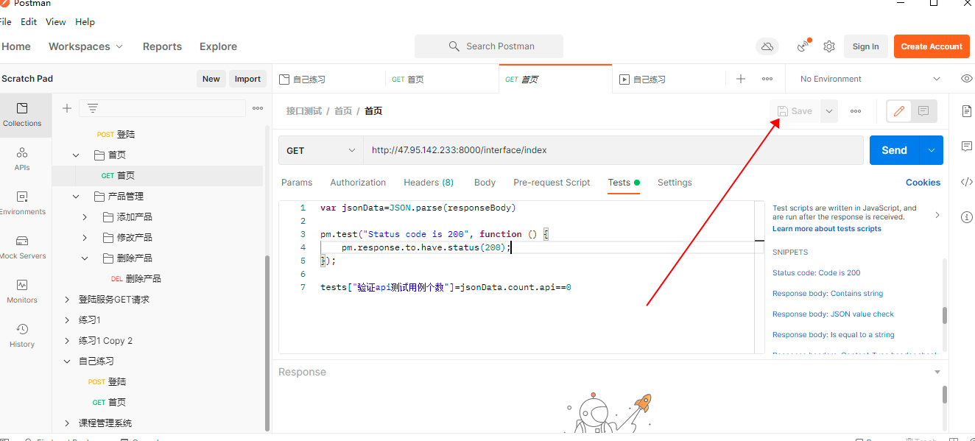Click the New button in Scratch Pad
The height and width of the screenshot is (441, 975).
click(x=211, y=79)
